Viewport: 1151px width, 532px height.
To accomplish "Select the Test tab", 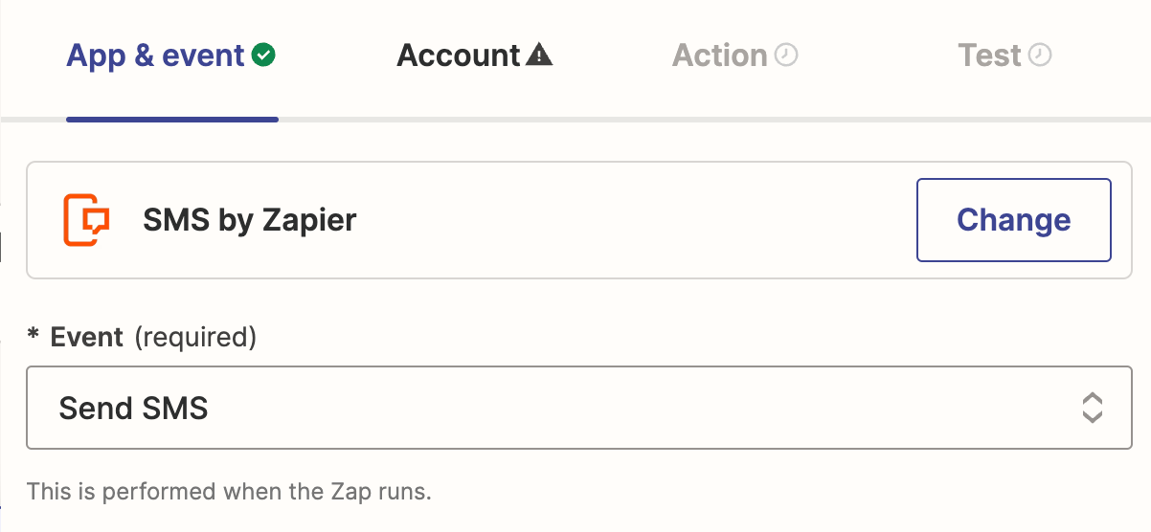I will [x=990, y=55].
